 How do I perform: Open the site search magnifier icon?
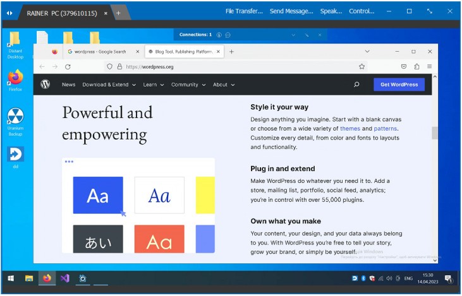click(x=356, y=85)
